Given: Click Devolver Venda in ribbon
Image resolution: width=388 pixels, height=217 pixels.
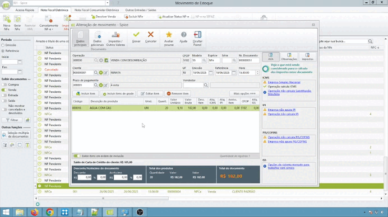Looking at the screenshot, I should coord(103,17).
